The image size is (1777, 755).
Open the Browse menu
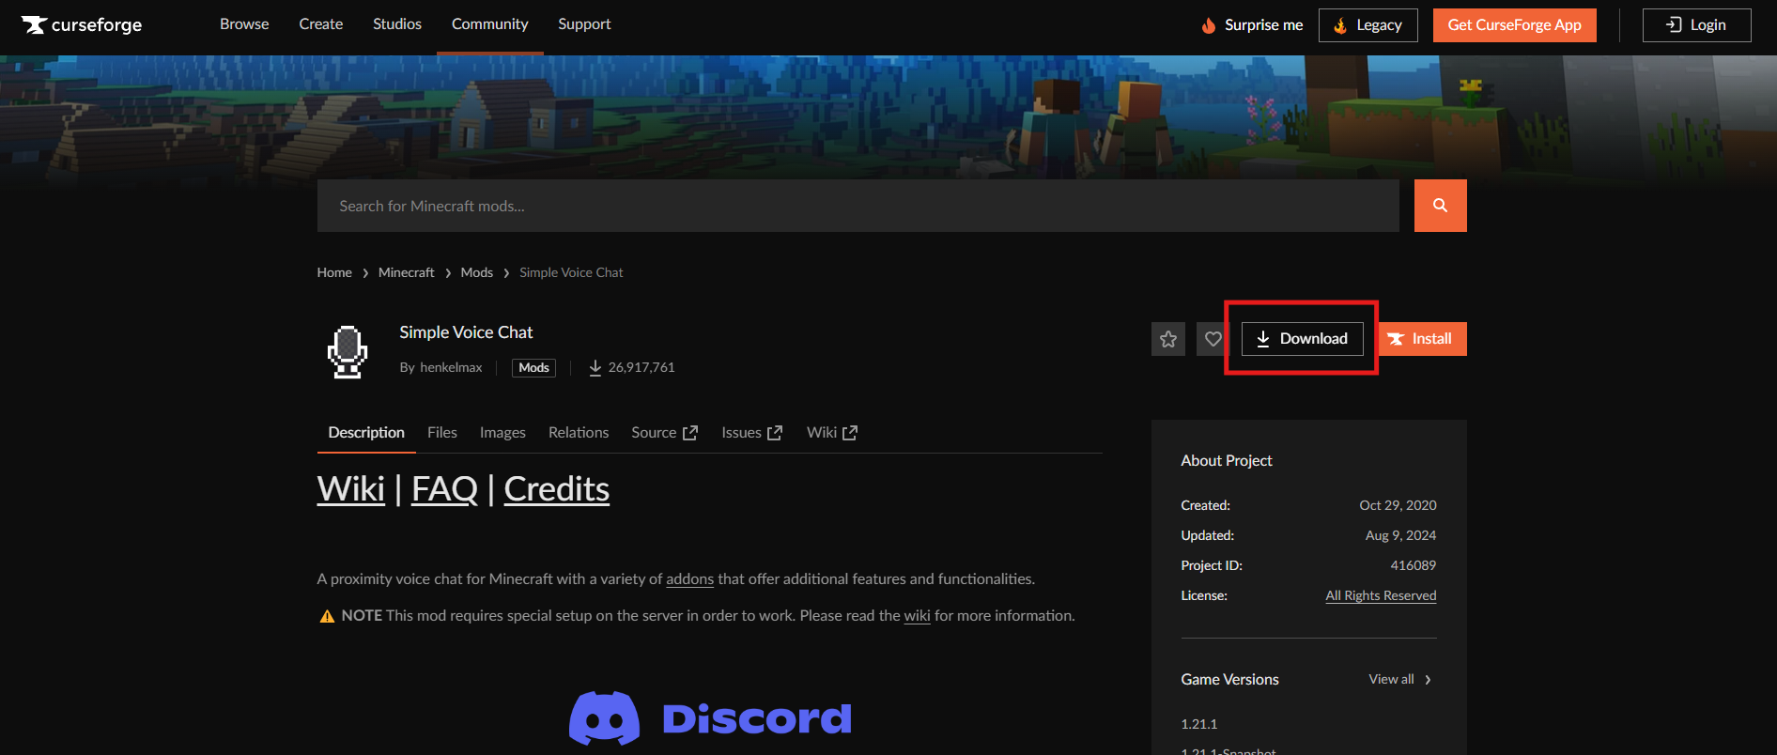point(244,24)
